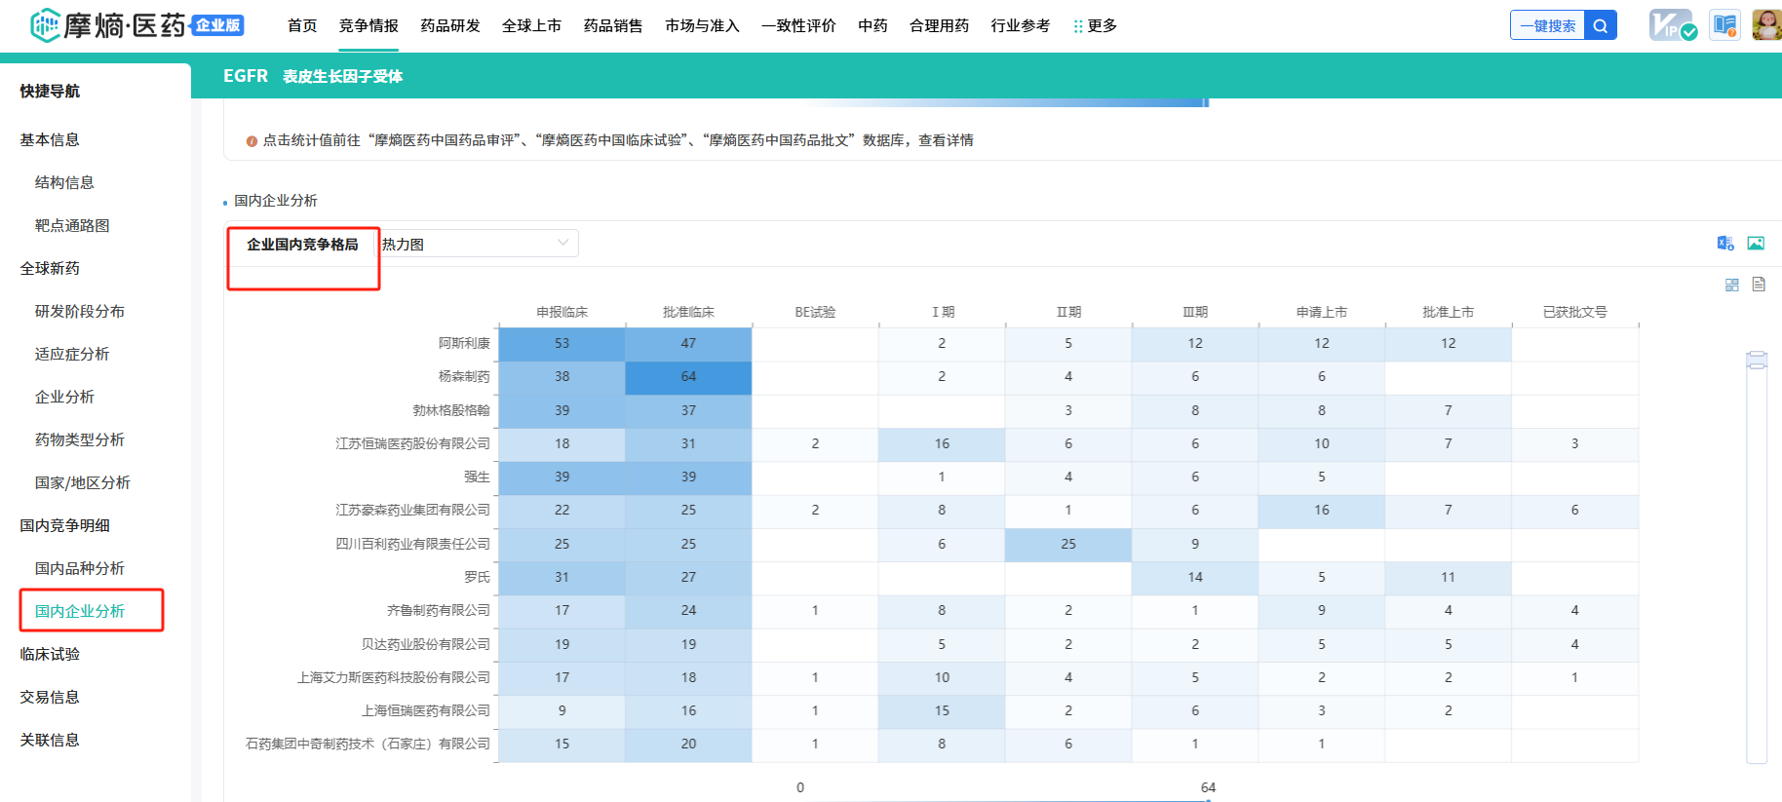
Task: Open the VIP membership badge
Action: pyautogui.click(x=1672, y=25)
